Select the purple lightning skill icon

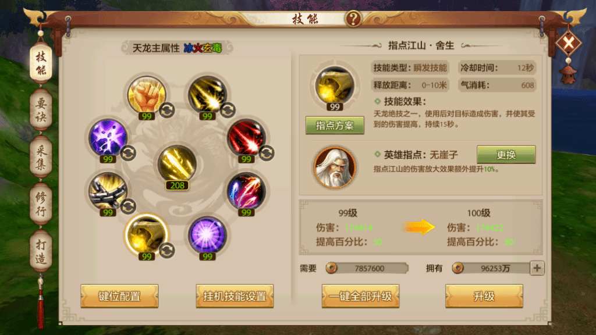pyautogui.click(x=108, y=137)
